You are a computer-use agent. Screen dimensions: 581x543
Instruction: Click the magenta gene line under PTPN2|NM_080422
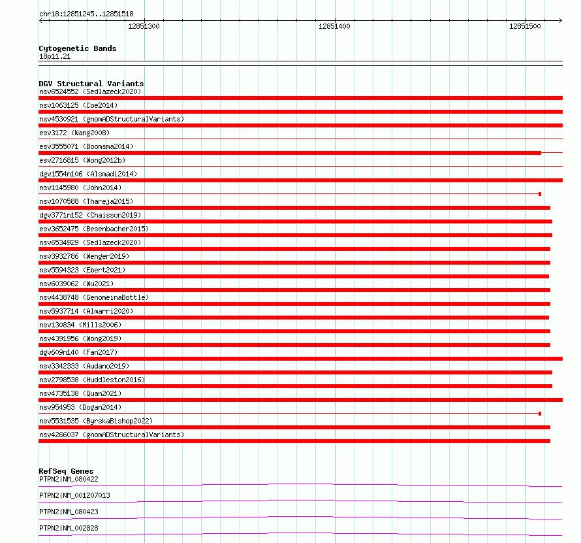(300, 485)
